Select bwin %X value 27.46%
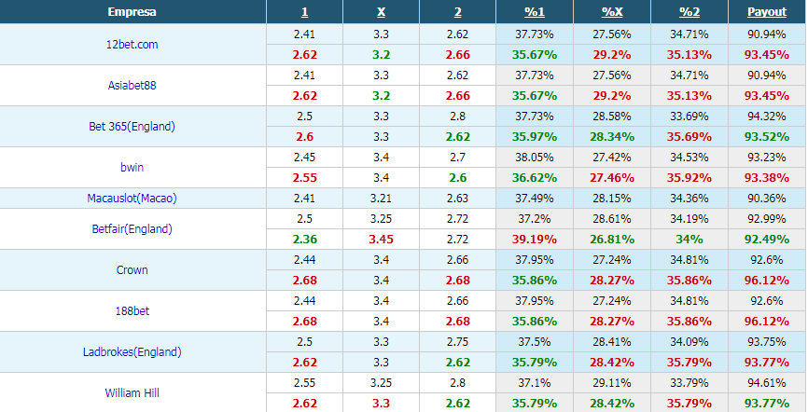 [612, 178]
